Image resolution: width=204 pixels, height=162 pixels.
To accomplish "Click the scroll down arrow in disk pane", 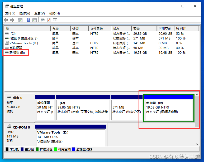I will [x=197, y=144].
